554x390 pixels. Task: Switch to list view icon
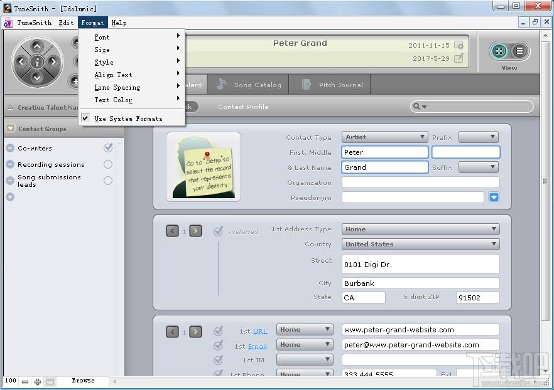click(519, 51)
